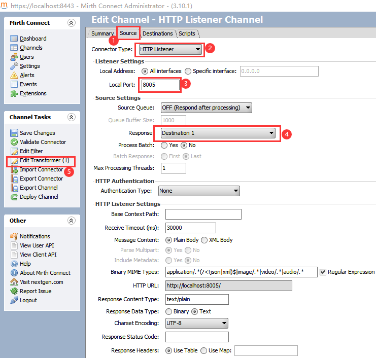Image resolution: width=376 pixels, height=358 pixels.
Task: Switch to the Summary tab
Action: 102,33
